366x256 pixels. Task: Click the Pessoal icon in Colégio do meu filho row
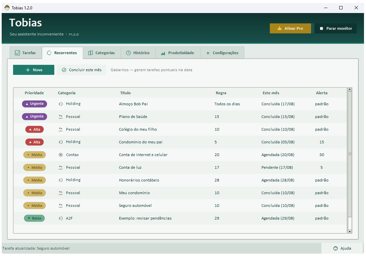pos(61,129)
